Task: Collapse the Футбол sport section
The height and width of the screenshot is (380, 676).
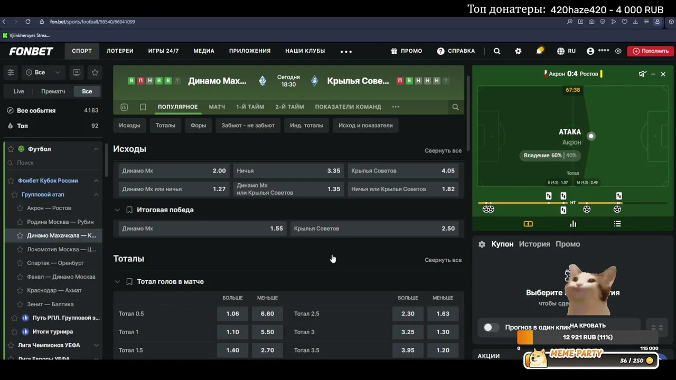Action: tap(96, 149)
